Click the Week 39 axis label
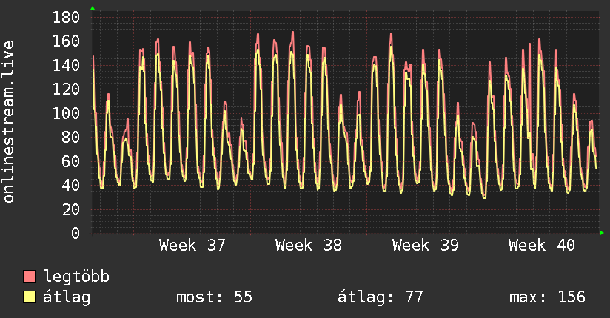 point(425,246)
